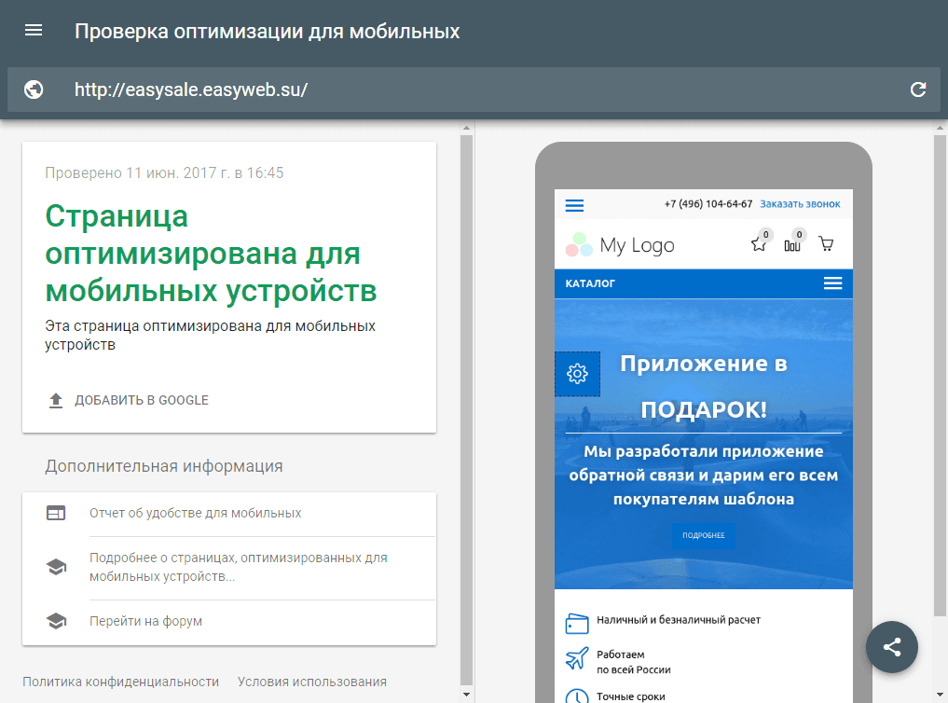Open Подробнее о страницах, оптимизированных link
Image resolution: width=948 pixels, height=703 pixels.
[239, 567]
